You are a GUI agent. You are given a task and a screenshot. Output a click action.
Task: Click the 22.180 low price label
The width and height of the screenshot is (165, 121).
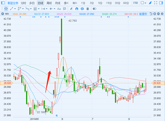click(41, 112)
